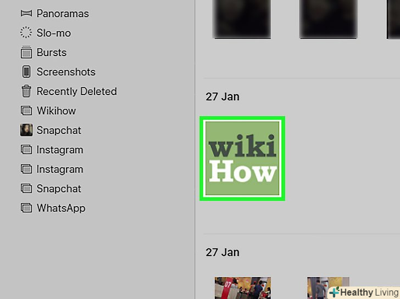Screen dimensions: 400x299
Task: Click the Snapchat album's face photo icon
Action: (x=26, y=130)
